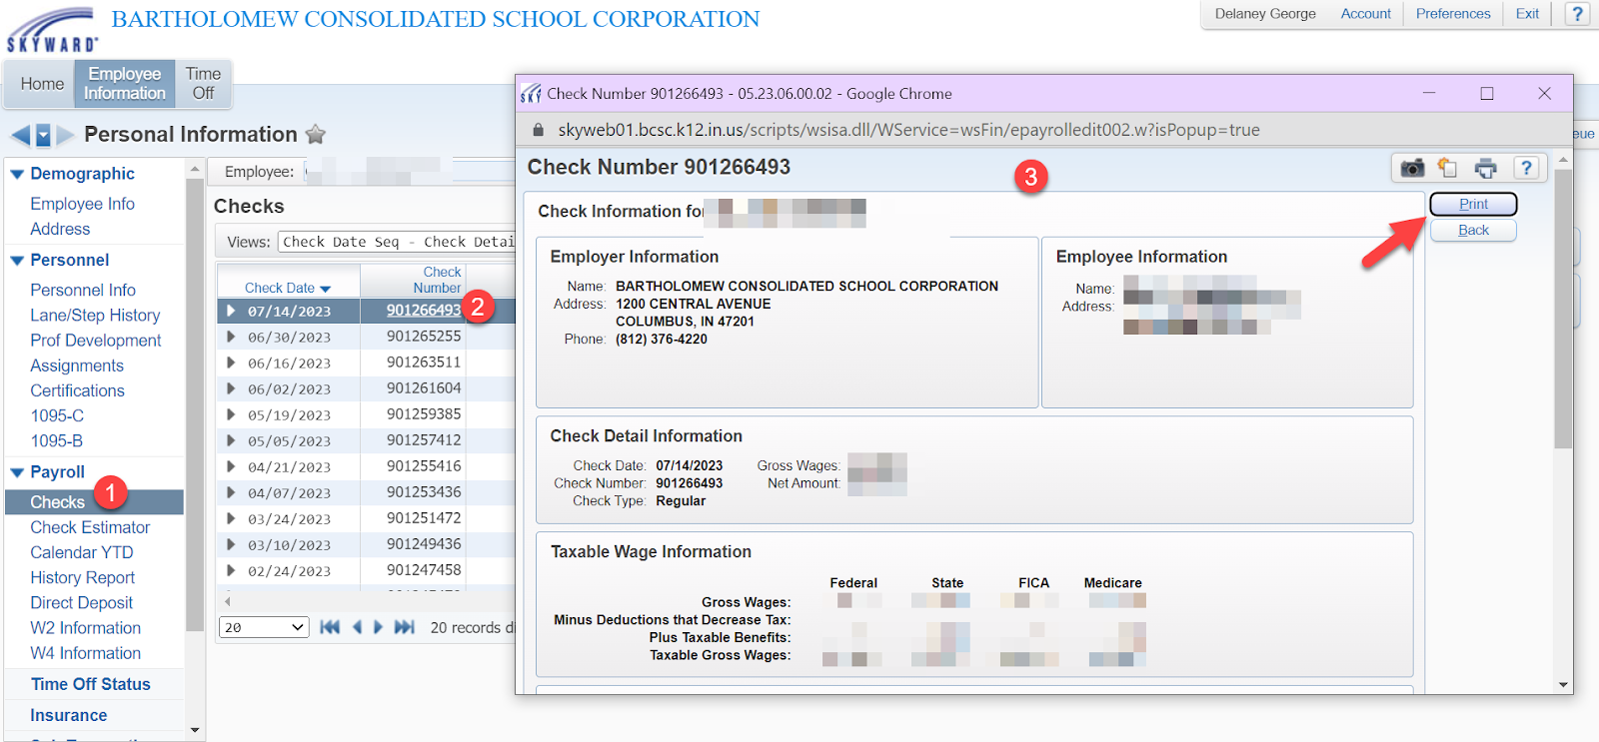Image resolution: width=1599 pixels, height=742 pixels.
Task: Add Personal Information to favorites star
Action: (316, 134)
